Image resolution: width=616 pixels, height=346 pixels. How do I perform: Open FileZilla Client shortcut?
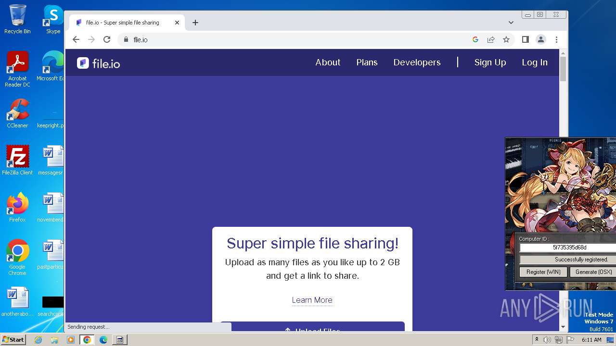click(x=17, y=160)
